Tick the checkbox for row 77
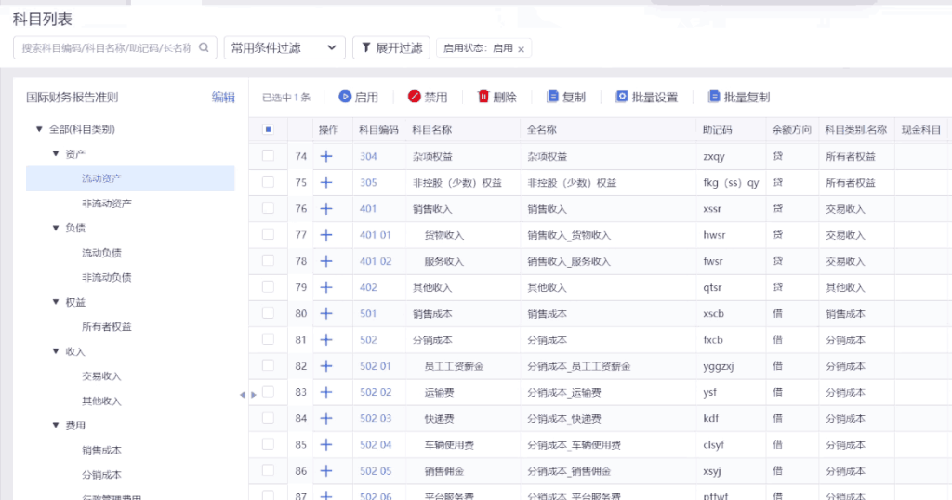 pyautogui.click(x=268, y=234)
